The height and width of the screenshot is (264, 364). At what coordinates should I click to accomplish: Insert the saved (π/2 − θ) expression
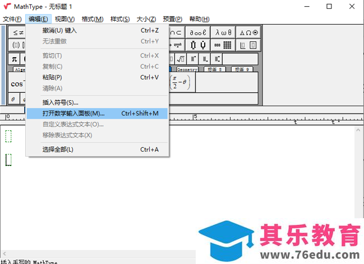coord(182,82)
